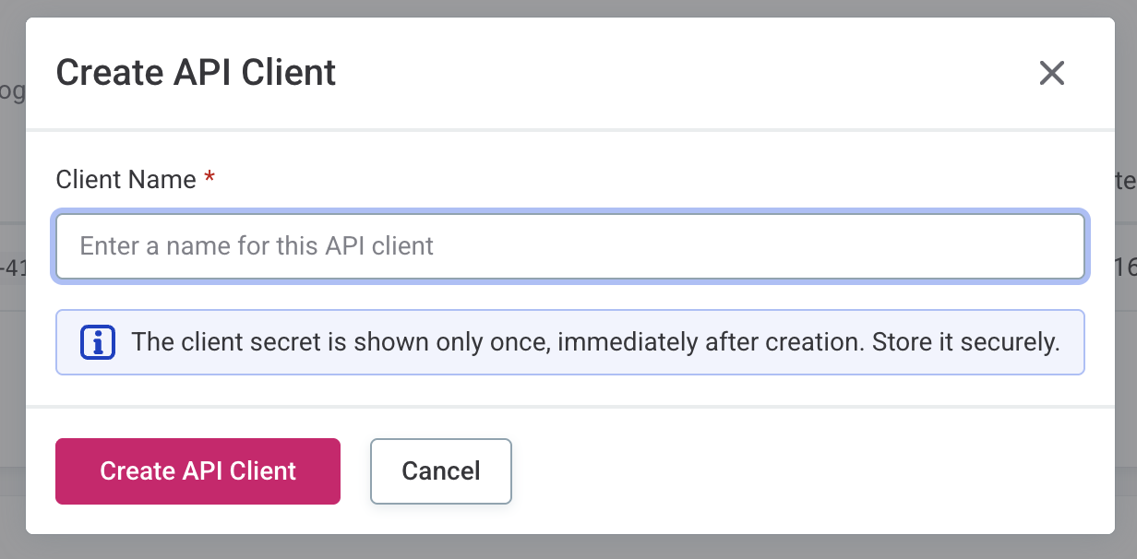This screenshot has height=559, width=1137.
Task: Click the X icon above the Cancel button area
Action: click(x=1051, y=74)
